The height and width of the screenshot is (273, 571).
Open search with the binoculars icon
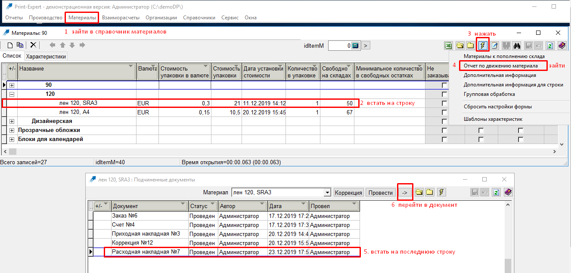tap(518, 46)
